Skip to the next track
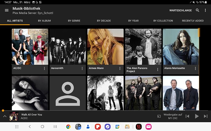 point(205,116)
